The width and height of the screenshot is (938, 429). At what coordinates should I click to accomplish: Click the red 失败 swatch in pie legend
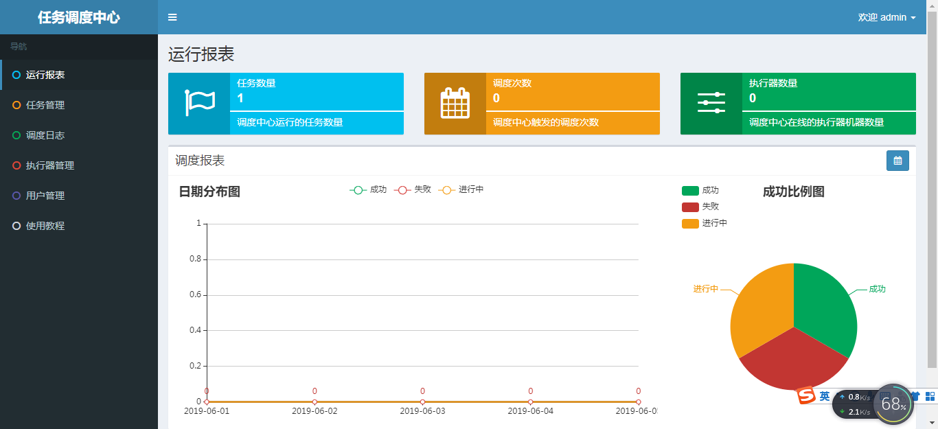pyautogui.click(x=690, y=207)
